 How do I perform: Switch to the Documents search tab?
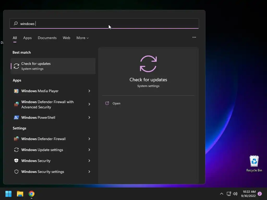tap(47, 38)
